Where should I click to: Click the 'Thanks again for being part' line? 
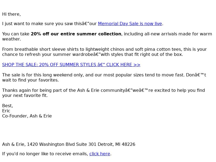[x=104, y=90]
